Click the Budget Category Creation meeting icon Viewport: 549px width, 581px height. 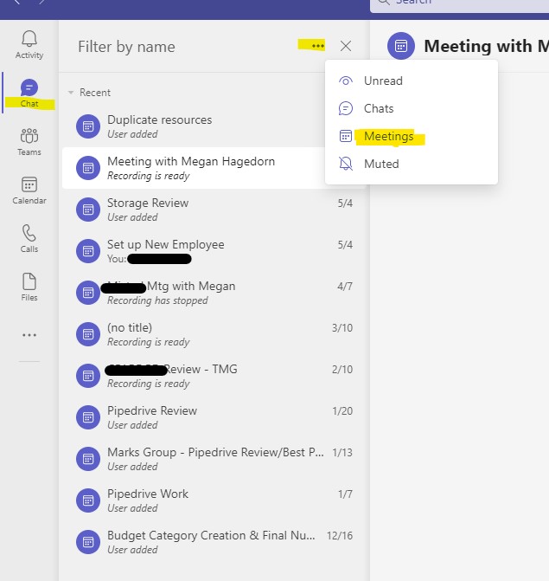pyautogui.click(x=88, y=542)
